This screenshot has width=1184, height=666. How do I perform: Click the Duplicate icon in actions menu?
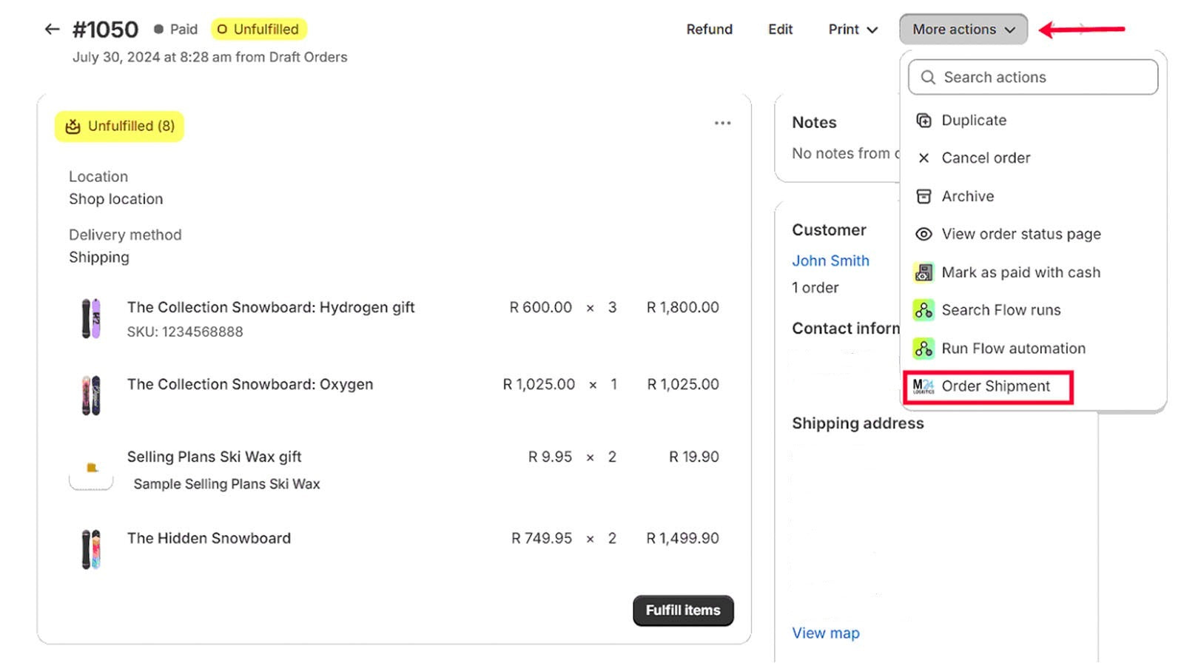[x=924, y=121]
